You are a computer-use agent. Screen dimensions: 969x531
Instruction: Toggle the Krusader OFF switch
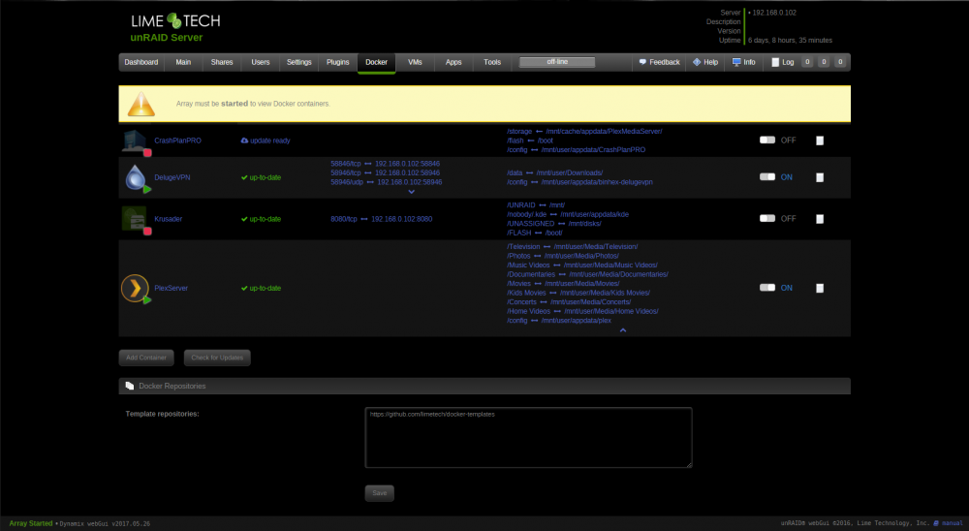pos(766,218)
